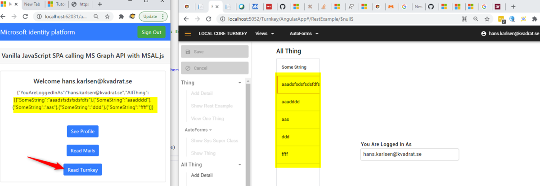Bookmark the localhost:62031 page with the star
540x186 pixels.
click(x=107, y=16)
